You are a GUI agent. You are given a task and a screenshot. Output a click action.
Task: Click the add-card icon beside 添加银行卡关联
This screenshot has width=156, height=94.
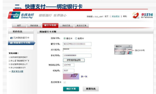pos(11,43)
